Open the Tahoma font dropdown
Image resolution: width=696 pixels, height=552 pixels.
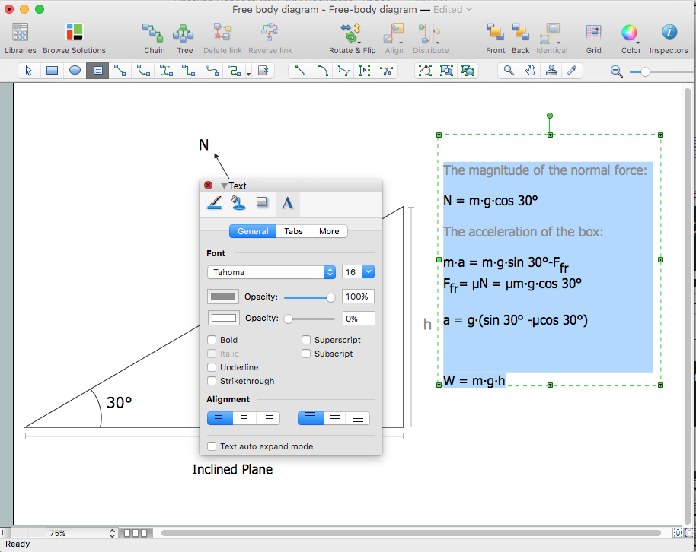point(271,272)
